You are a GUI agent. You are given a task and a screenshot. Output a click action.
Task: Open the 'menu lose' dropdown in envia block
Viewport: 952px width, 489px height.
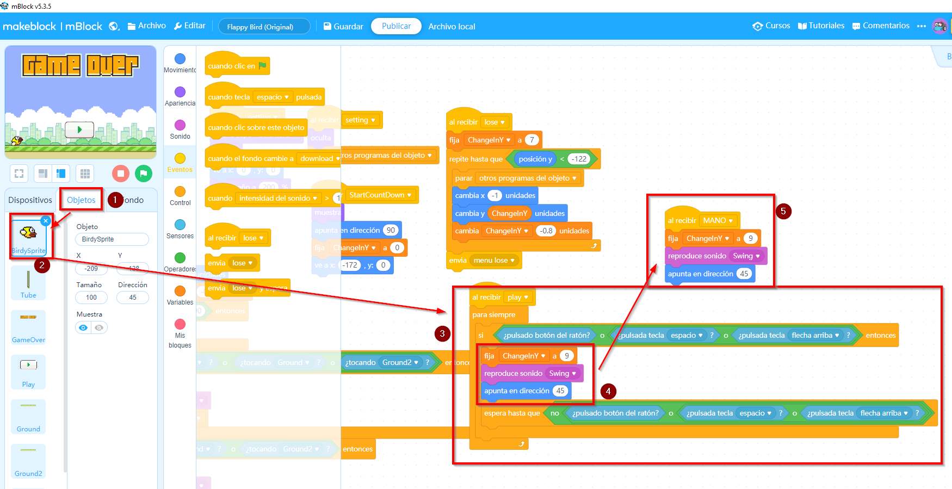tap(494, 261)
